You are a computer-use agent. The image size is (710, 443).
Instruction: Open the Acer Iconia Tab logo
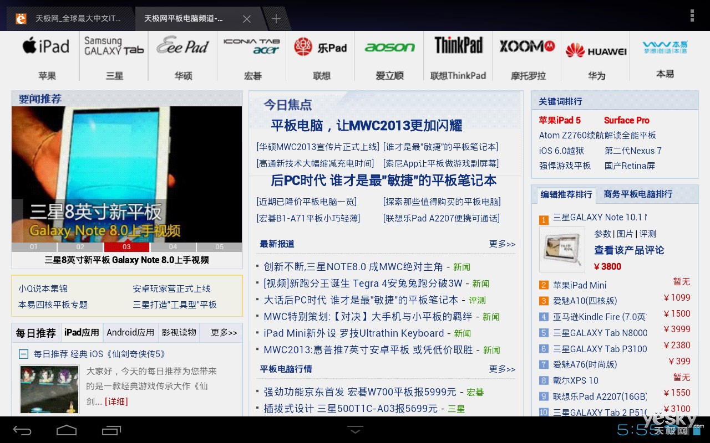click(251, 46)
